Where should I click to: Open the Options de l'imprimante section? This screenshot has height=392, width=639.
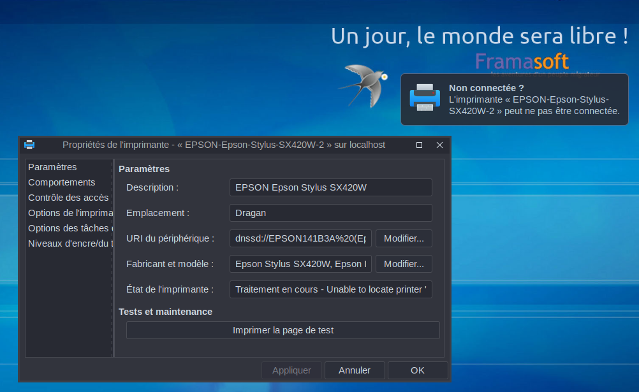[x=70, y=213]
